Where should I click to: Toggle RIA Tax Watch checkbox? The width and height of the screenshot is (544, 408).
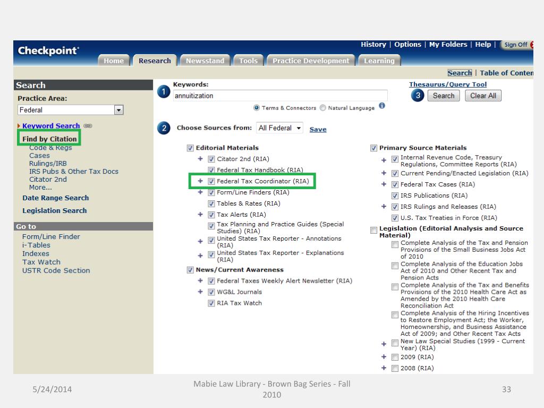[211, 303]
